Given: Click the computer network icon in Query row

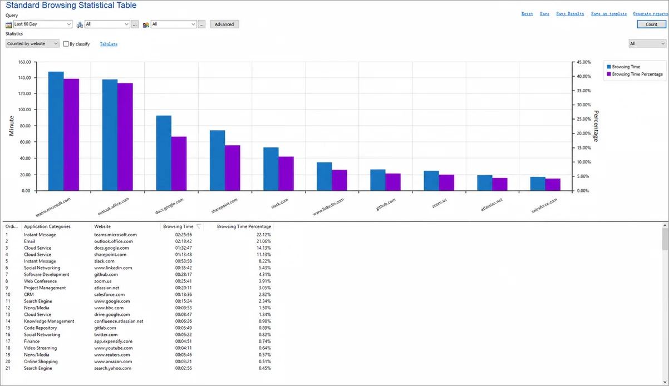Looking at the screenshot, I should click(x=80, y=24).
